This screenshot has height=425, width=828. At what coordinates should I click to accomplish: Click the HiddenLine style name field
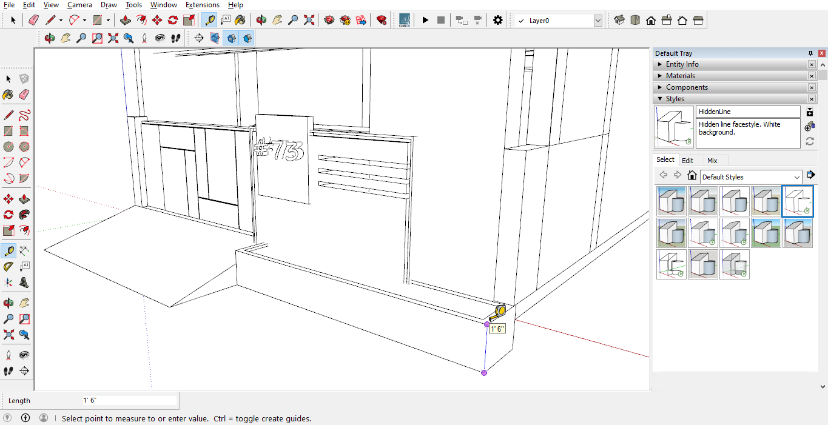[x=747, y=112]
